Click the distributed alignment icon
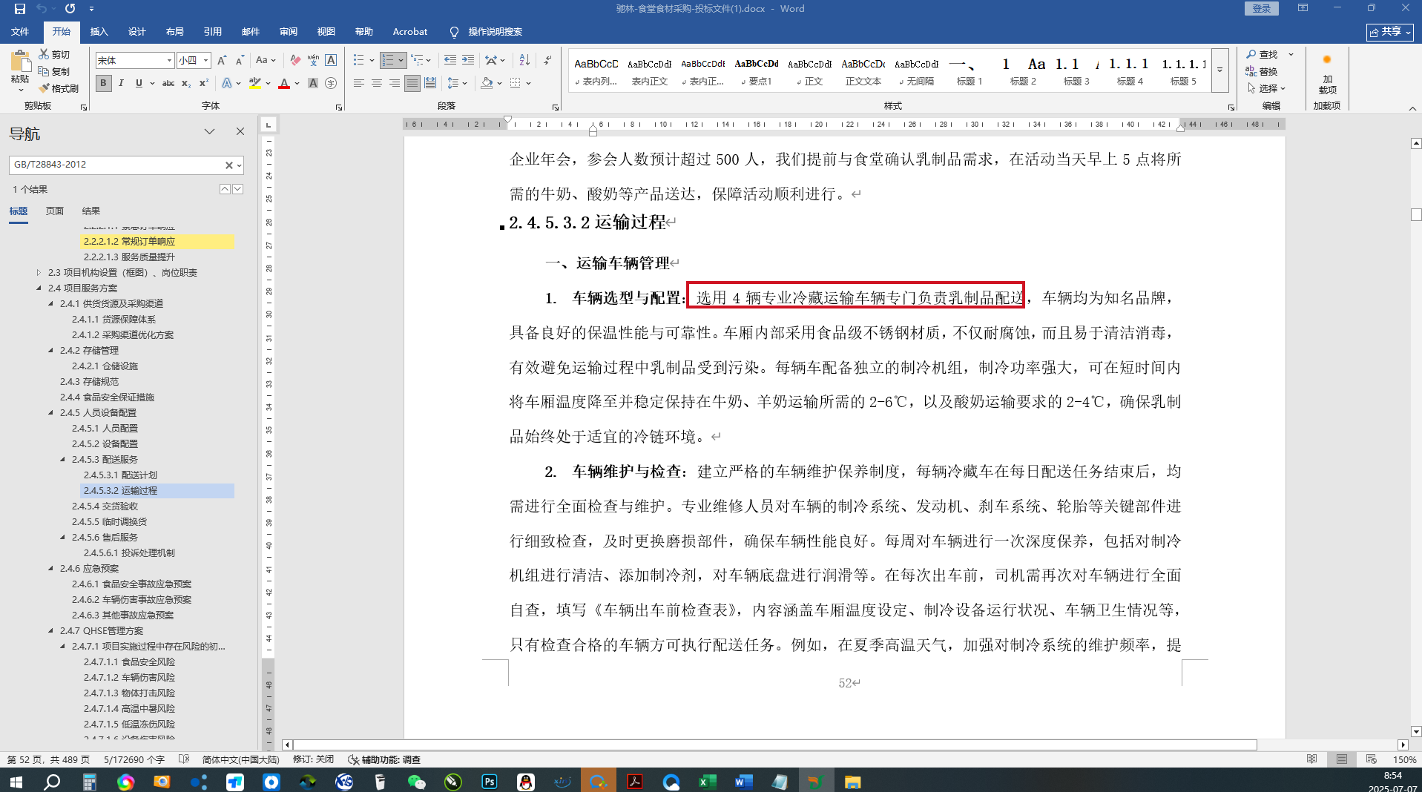 (x=430, y=83)
